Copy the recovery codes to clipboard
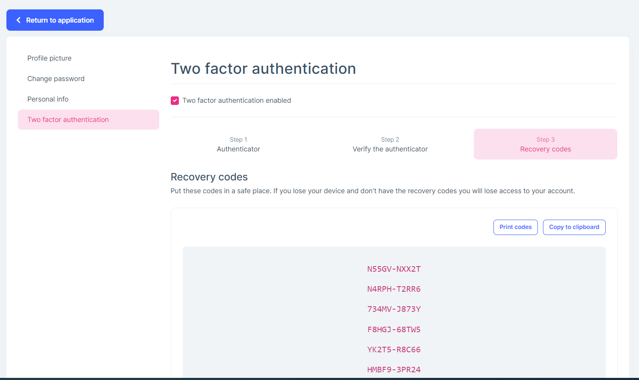 [x=574, y=227]
